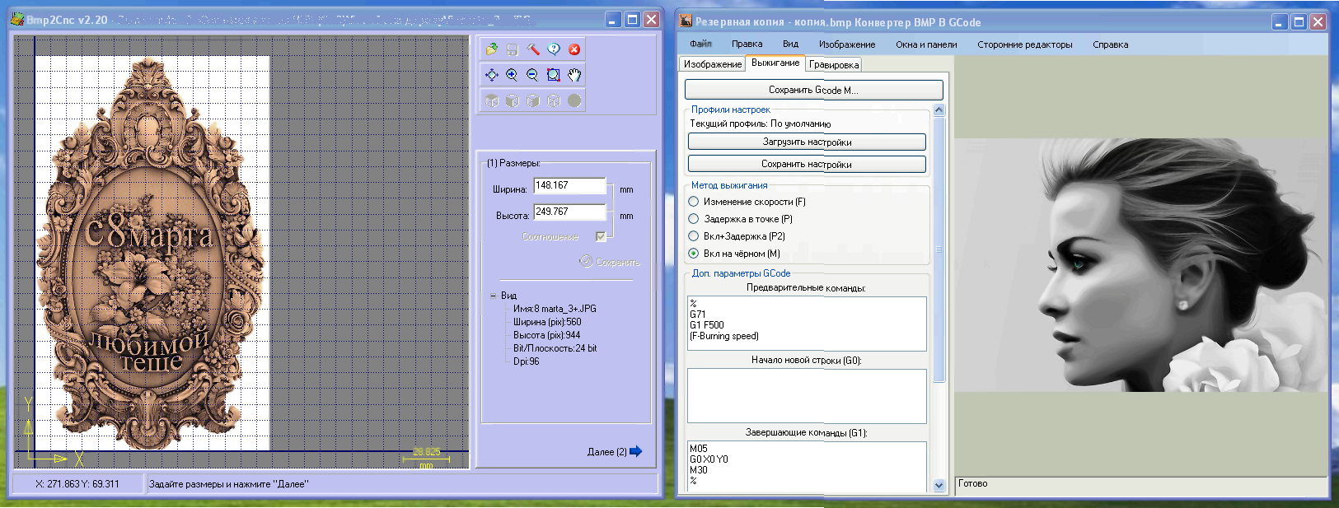Click Сохранить настройки button
The height and width of the screenshot is (508, 1339).
807,164
